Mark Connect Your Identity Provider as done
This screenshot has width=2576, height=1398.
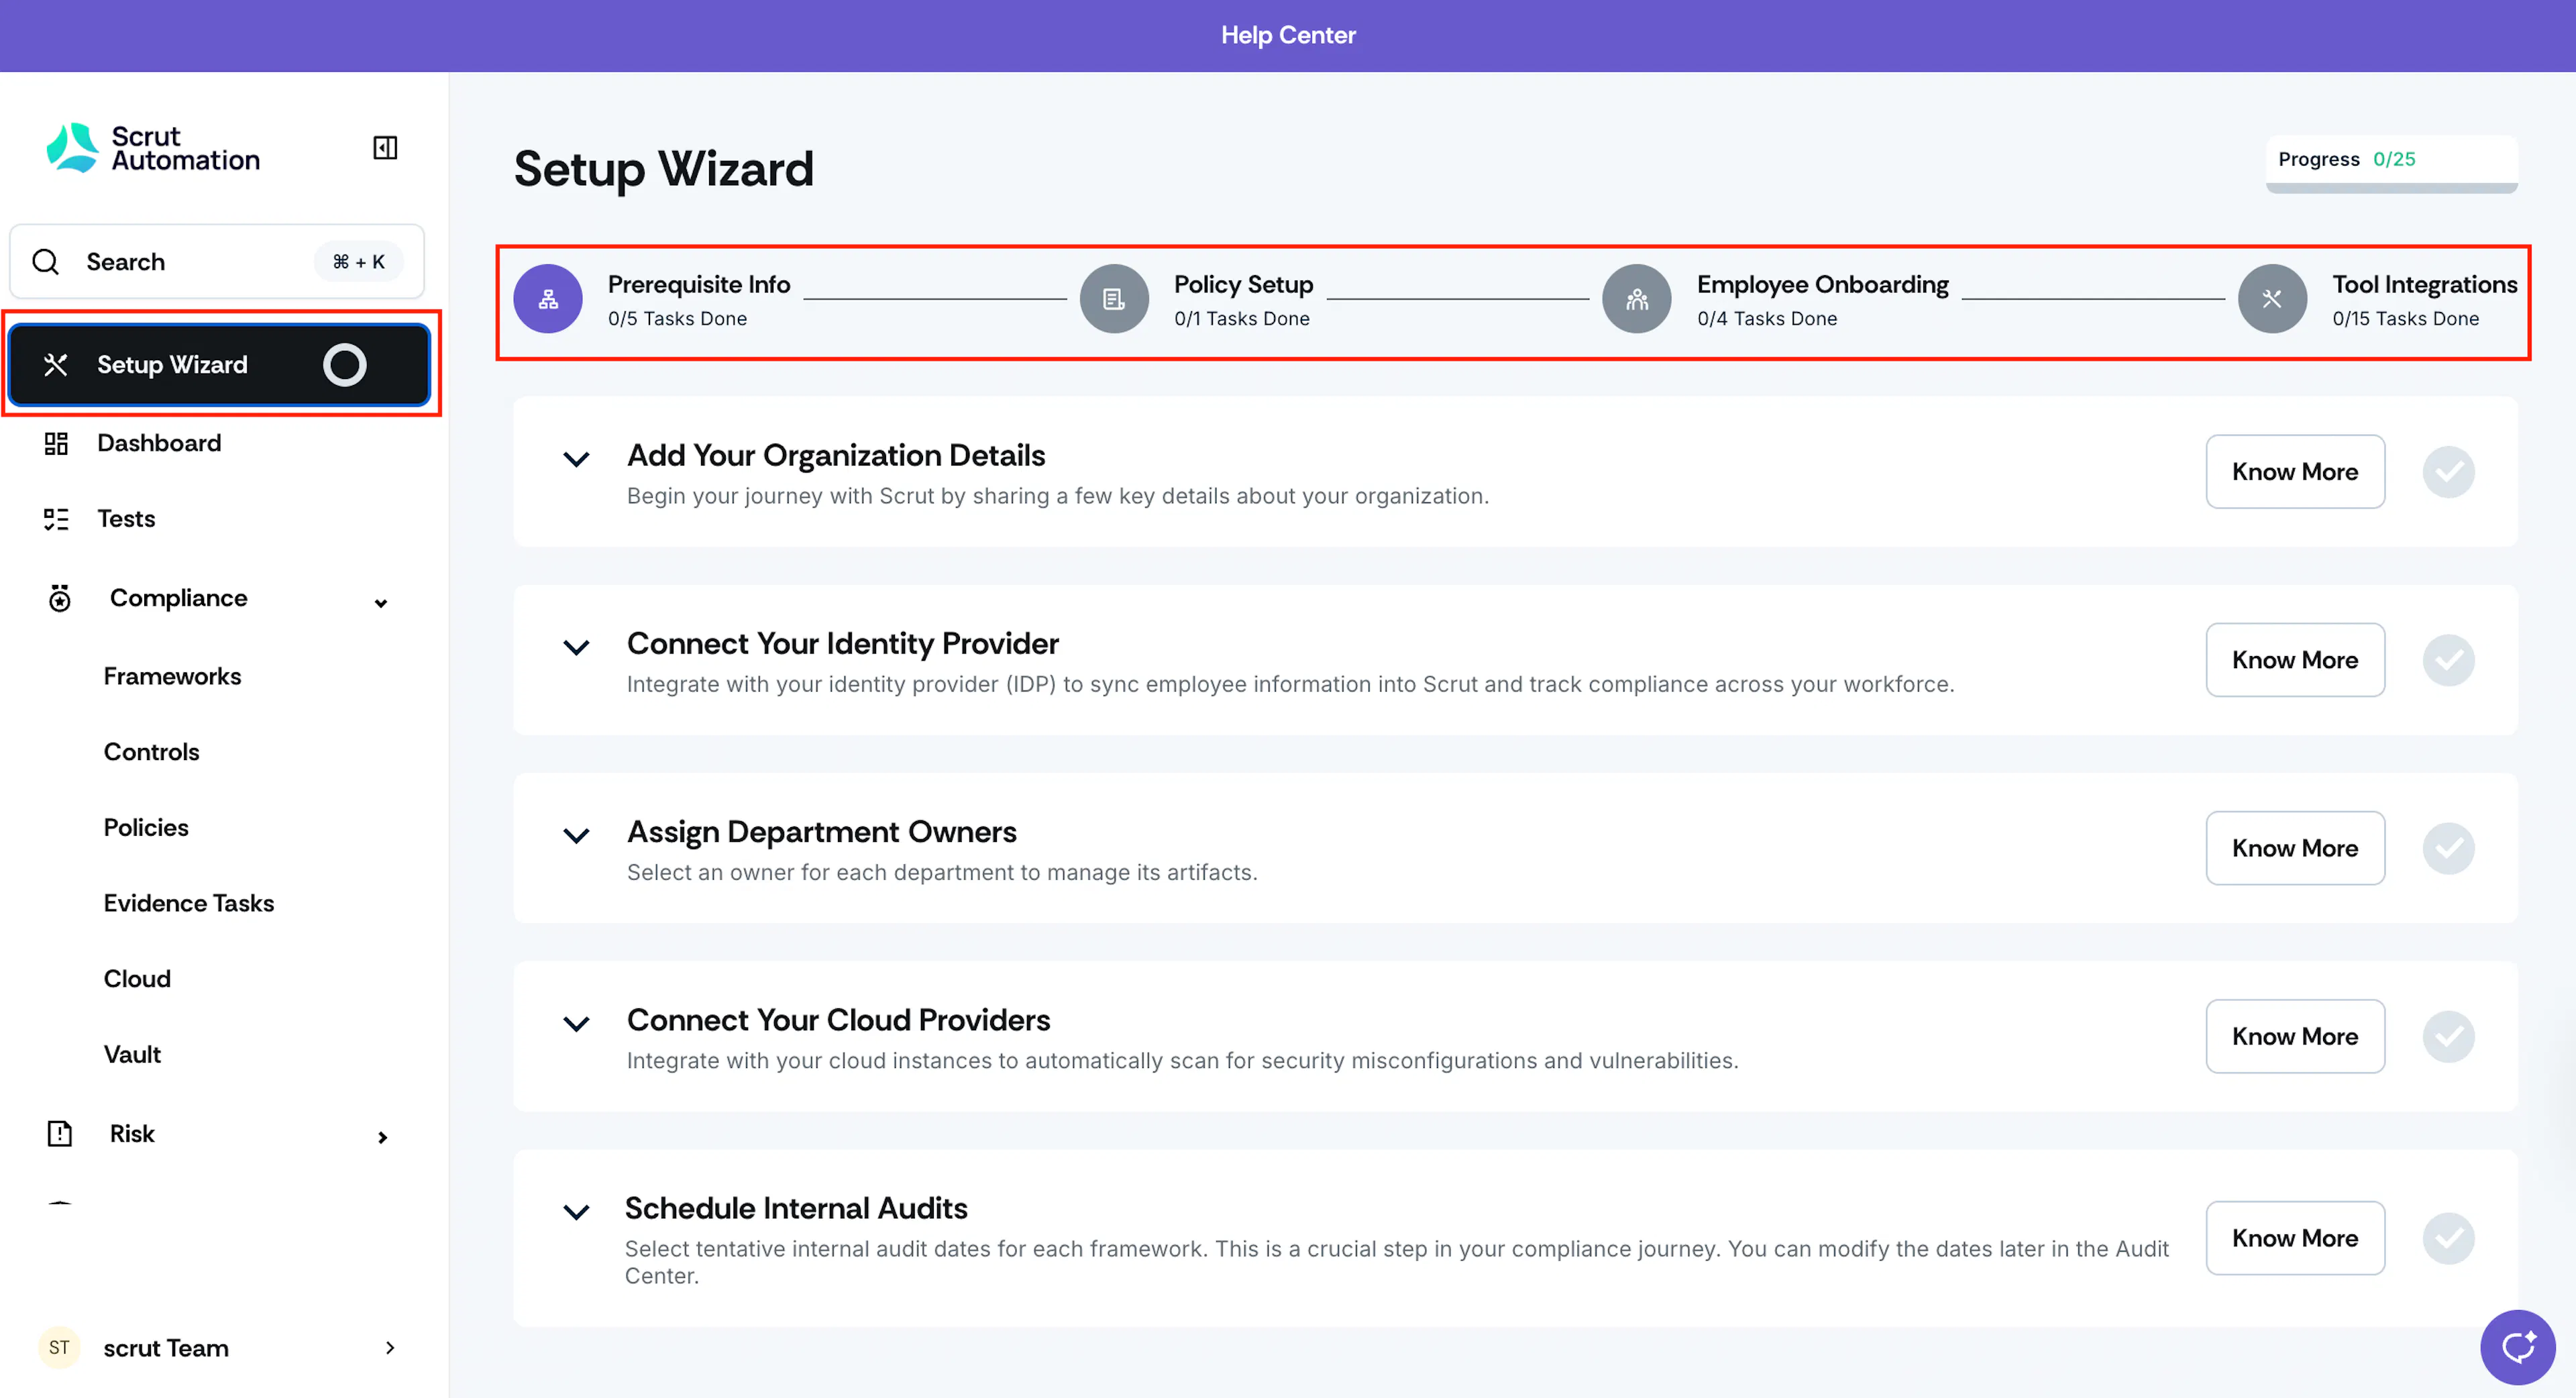click(x=2448, y=660)
